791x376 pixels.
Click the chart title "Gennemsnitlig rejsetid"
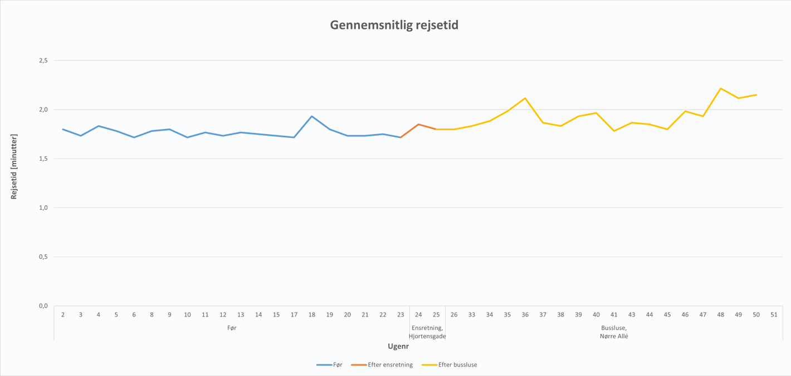[394, 25]
